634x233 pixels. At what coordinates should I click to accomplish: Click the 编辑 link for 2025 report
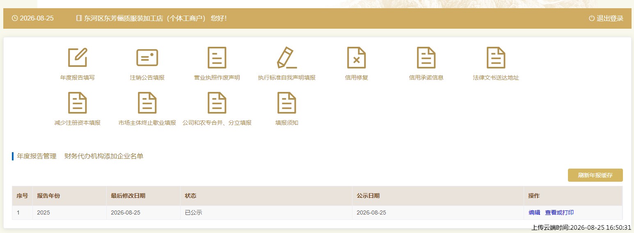coord(534,212)
